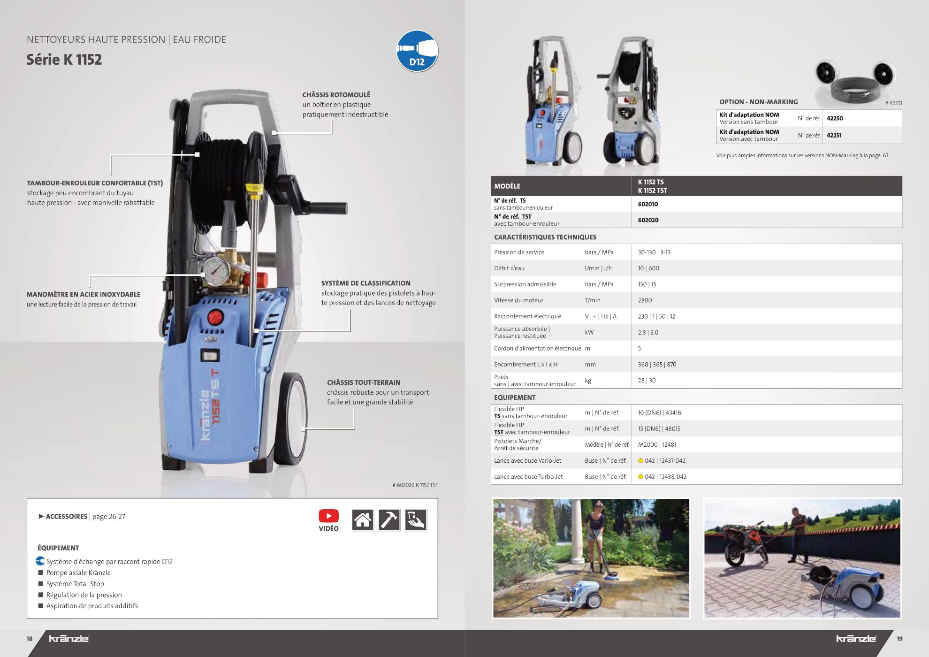Click the yellow dot on the Turbo-Jet row
Image resolution: width=929 pixels, height=657 pixels.
point(640,477)
